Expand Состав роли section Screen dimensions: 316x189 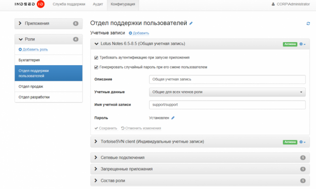pyautogui.click(x=200, y=180)
